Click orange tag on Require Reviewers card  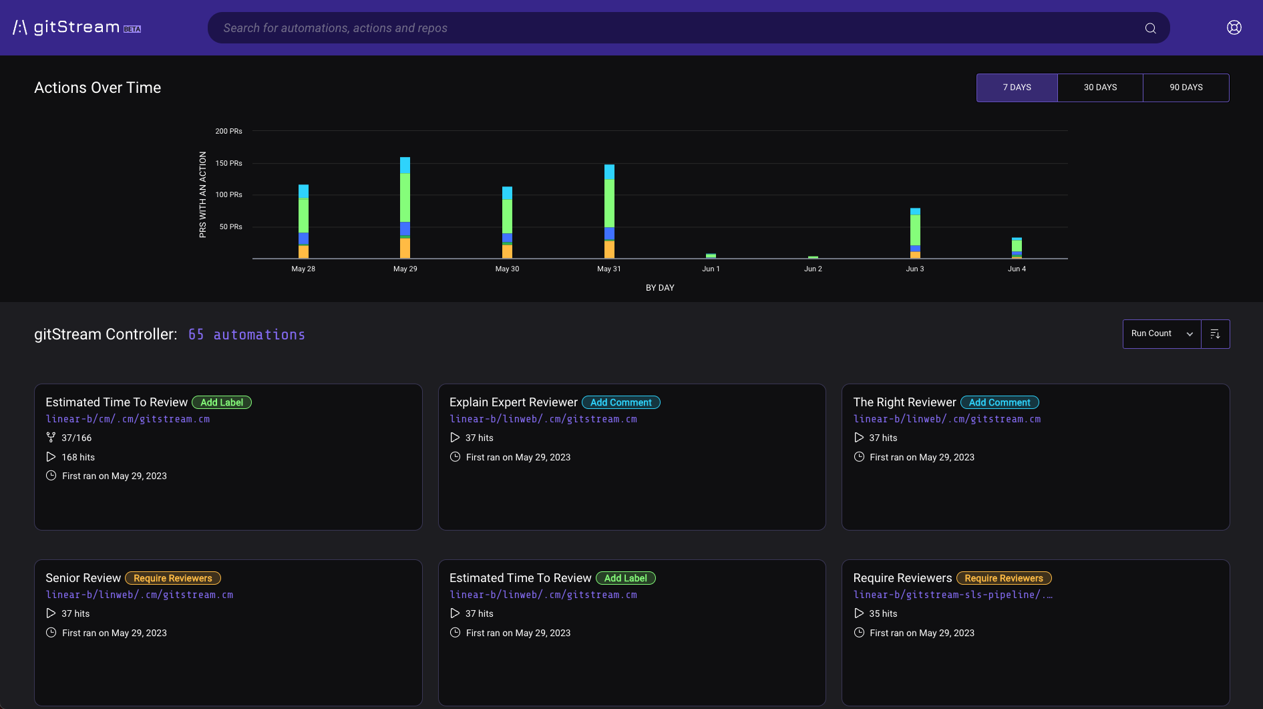pyautogui.click(x=1004, y=578)
